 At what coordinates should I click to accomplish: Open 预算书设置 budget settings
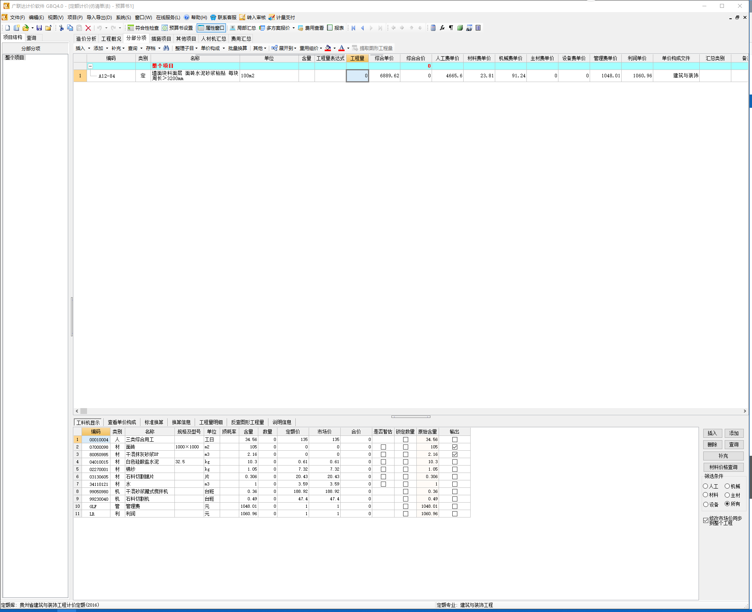tap(178, 28)
